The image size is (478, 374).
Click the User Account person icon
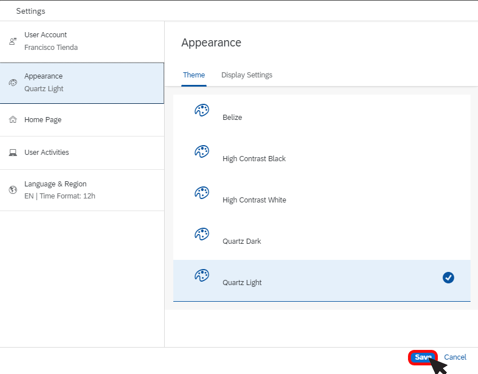coord(13,41)
